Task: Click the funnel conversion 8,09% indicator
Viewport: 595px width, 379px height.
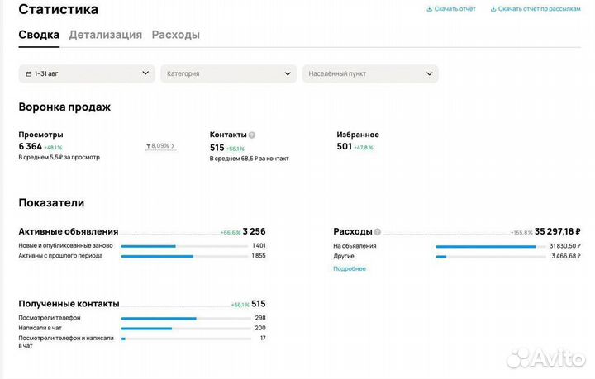Action: (160, 146)
